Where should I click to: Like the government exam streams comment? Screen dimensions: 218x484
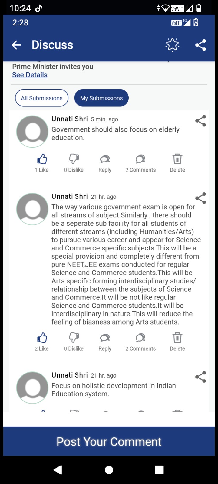click(x=42, y=342)
